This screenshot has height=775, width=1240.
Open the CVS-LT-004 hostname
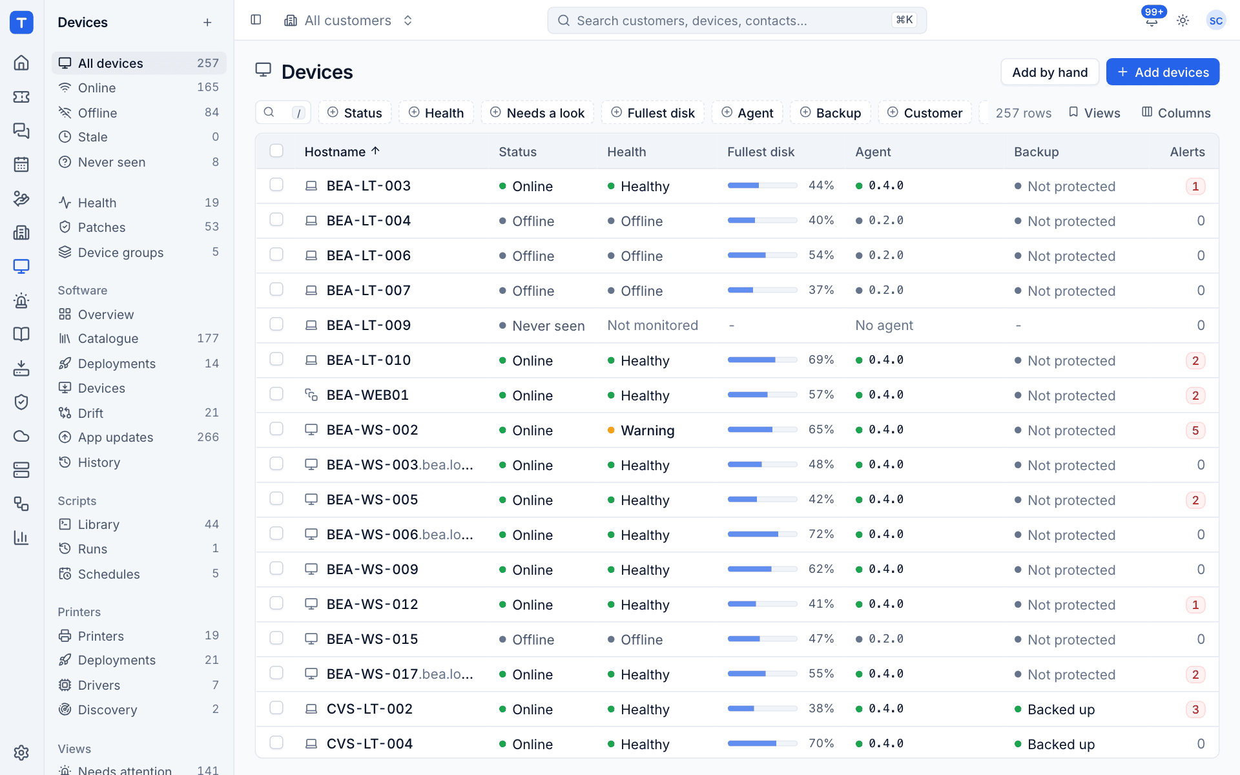[x=369, y=743]
